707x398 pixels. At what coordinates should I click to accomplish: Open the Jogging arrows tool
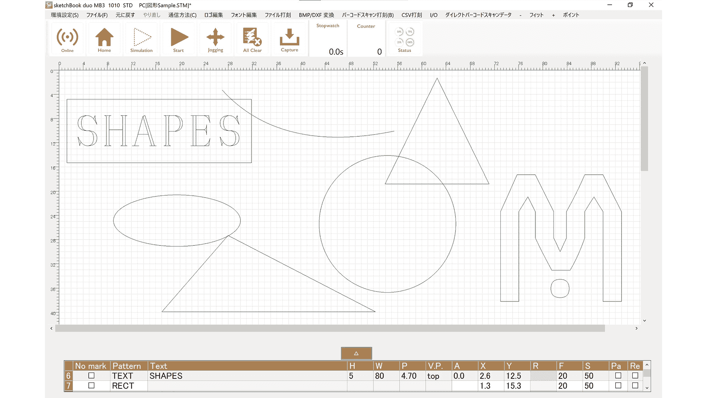(x=215, y=37)
